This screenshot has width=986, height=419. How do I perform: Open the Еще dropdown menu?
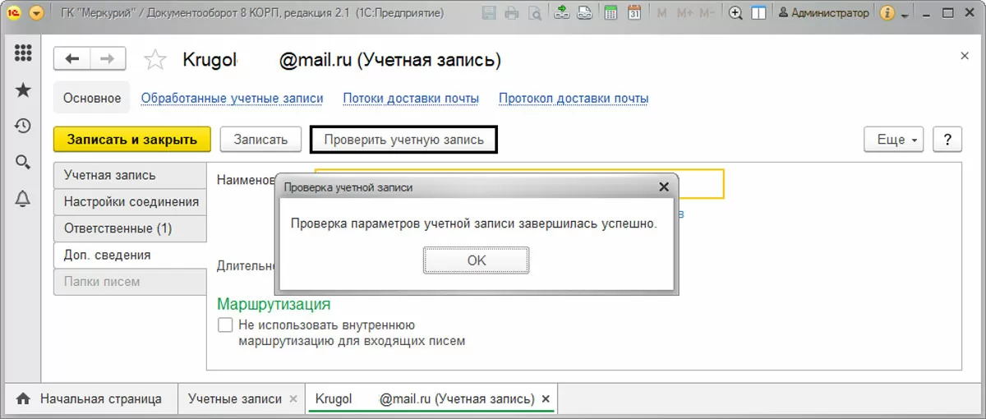895,140
